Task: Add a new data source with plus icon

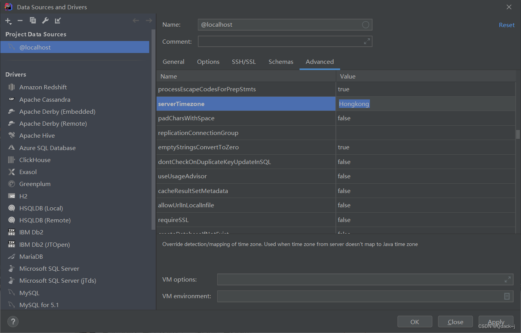Action: pyautogui.click(x=7, y=20)
